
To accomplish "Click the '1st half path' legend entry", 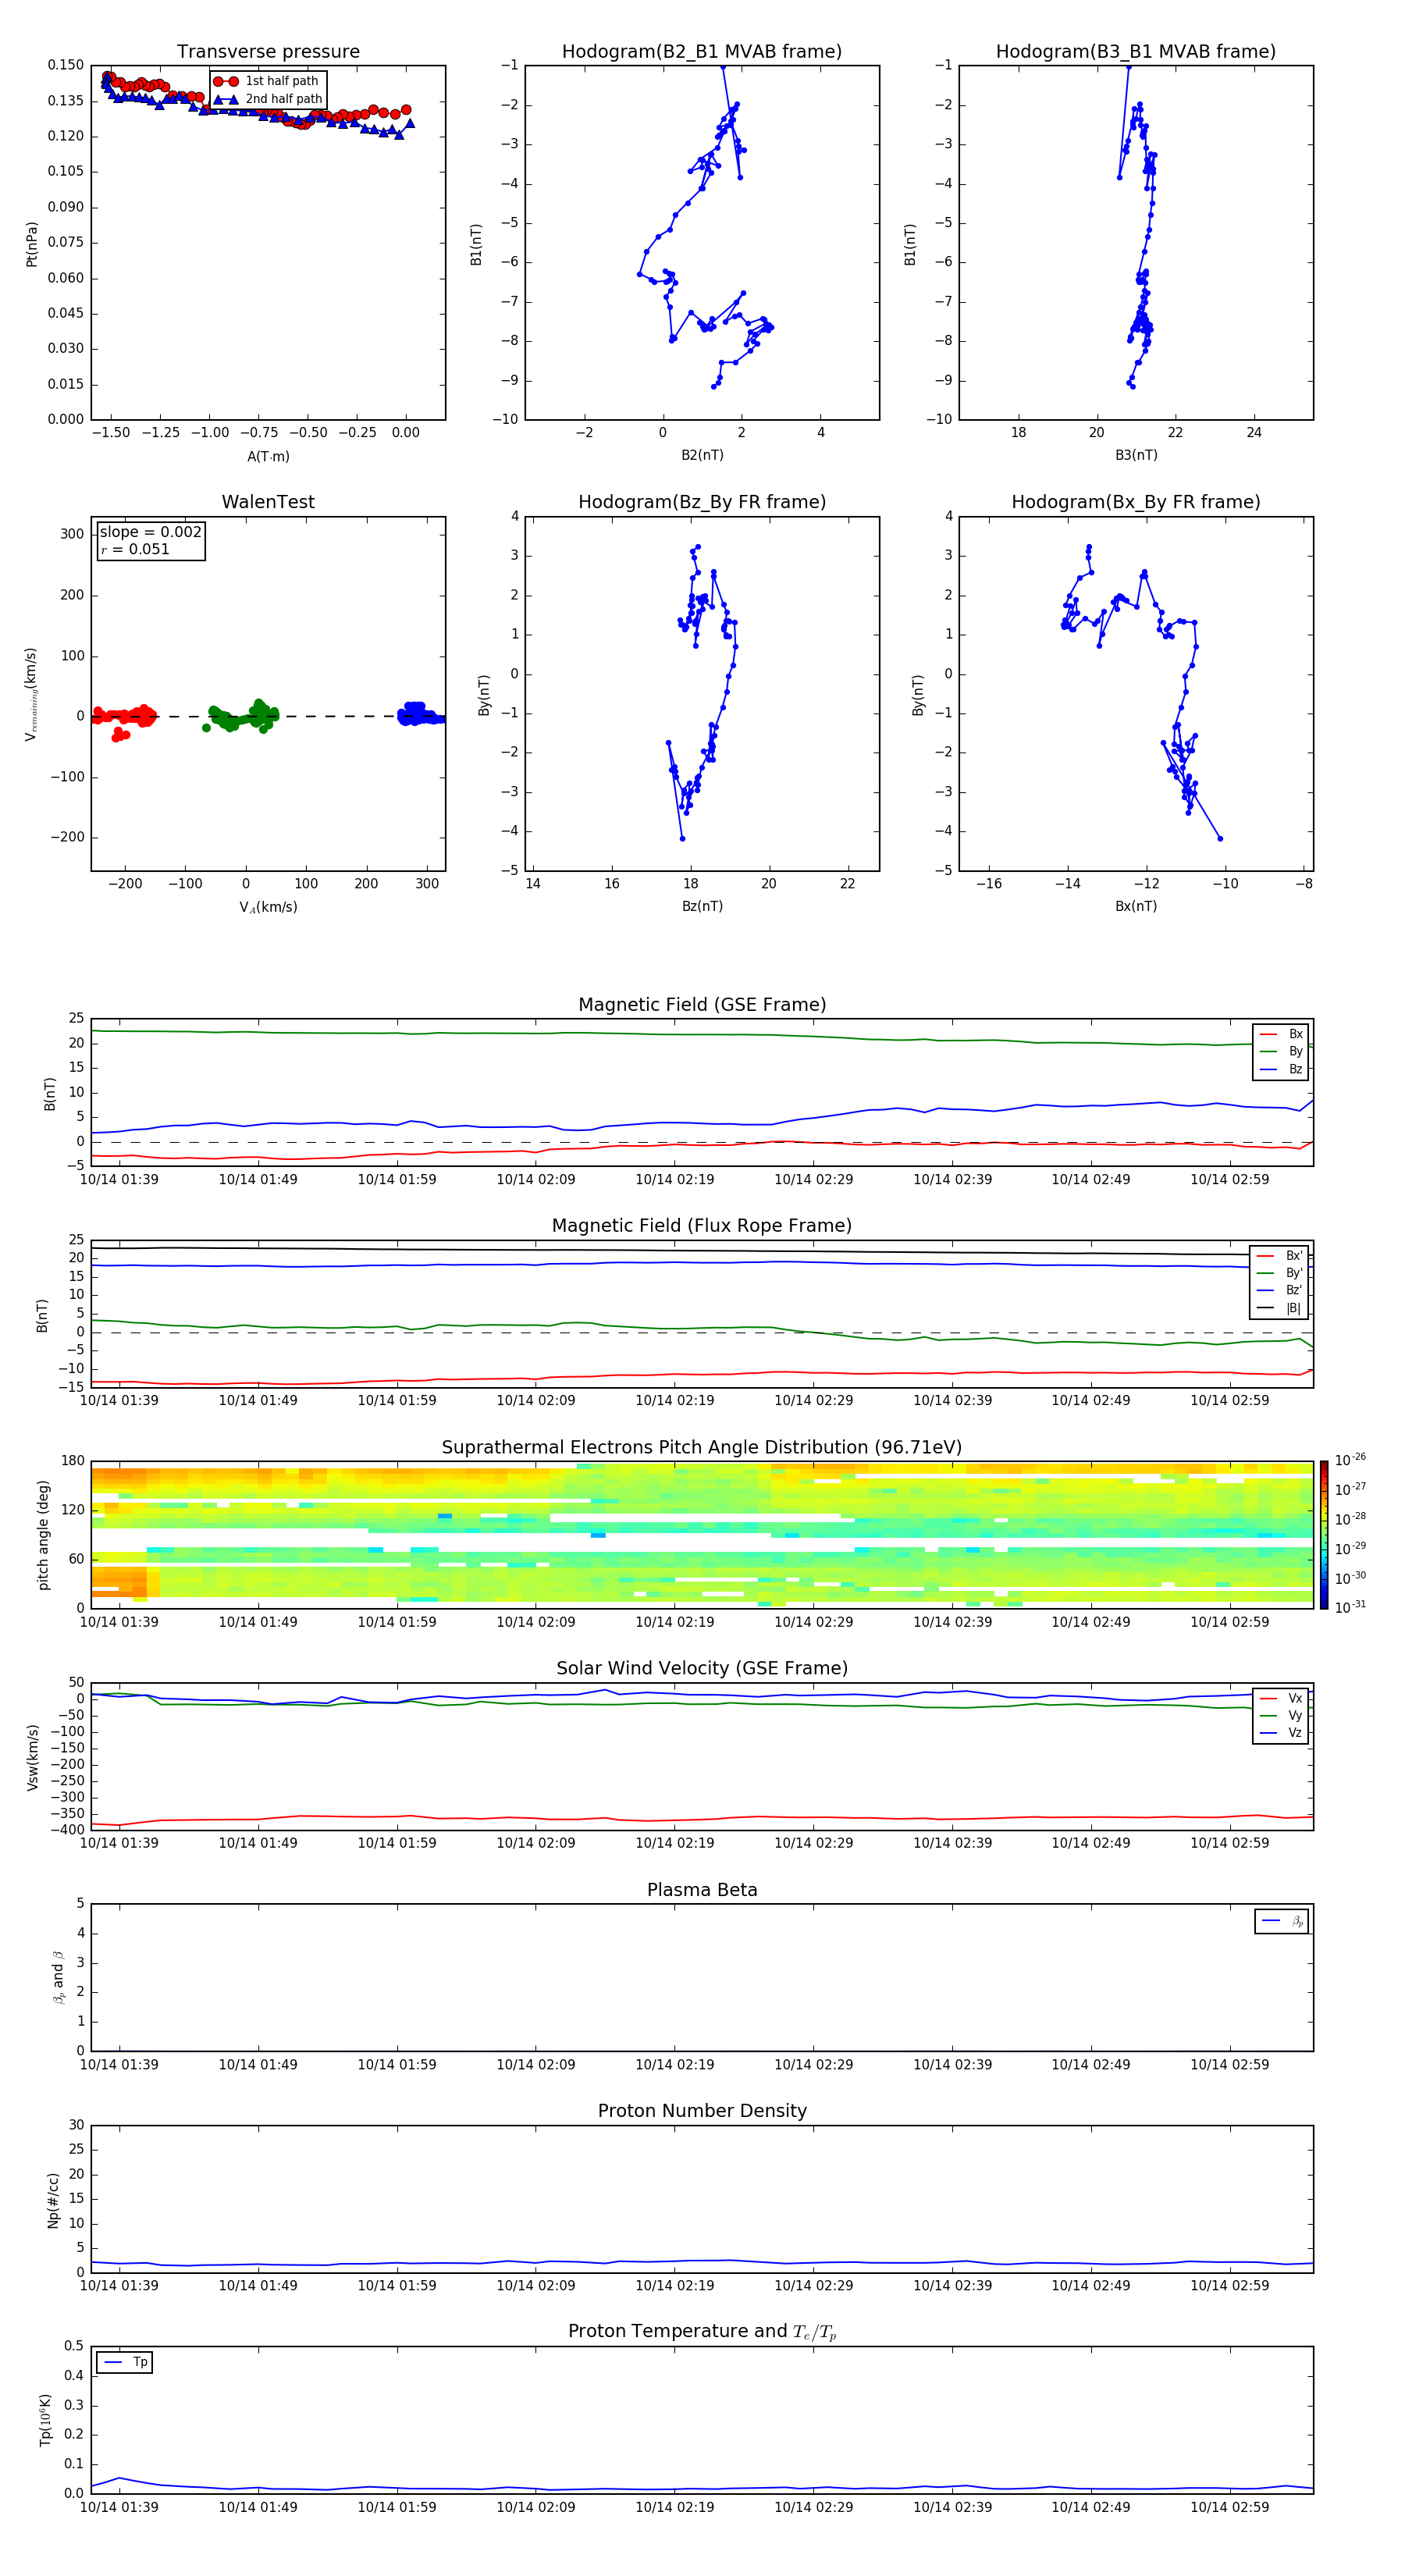I will (x=266, y=81).
